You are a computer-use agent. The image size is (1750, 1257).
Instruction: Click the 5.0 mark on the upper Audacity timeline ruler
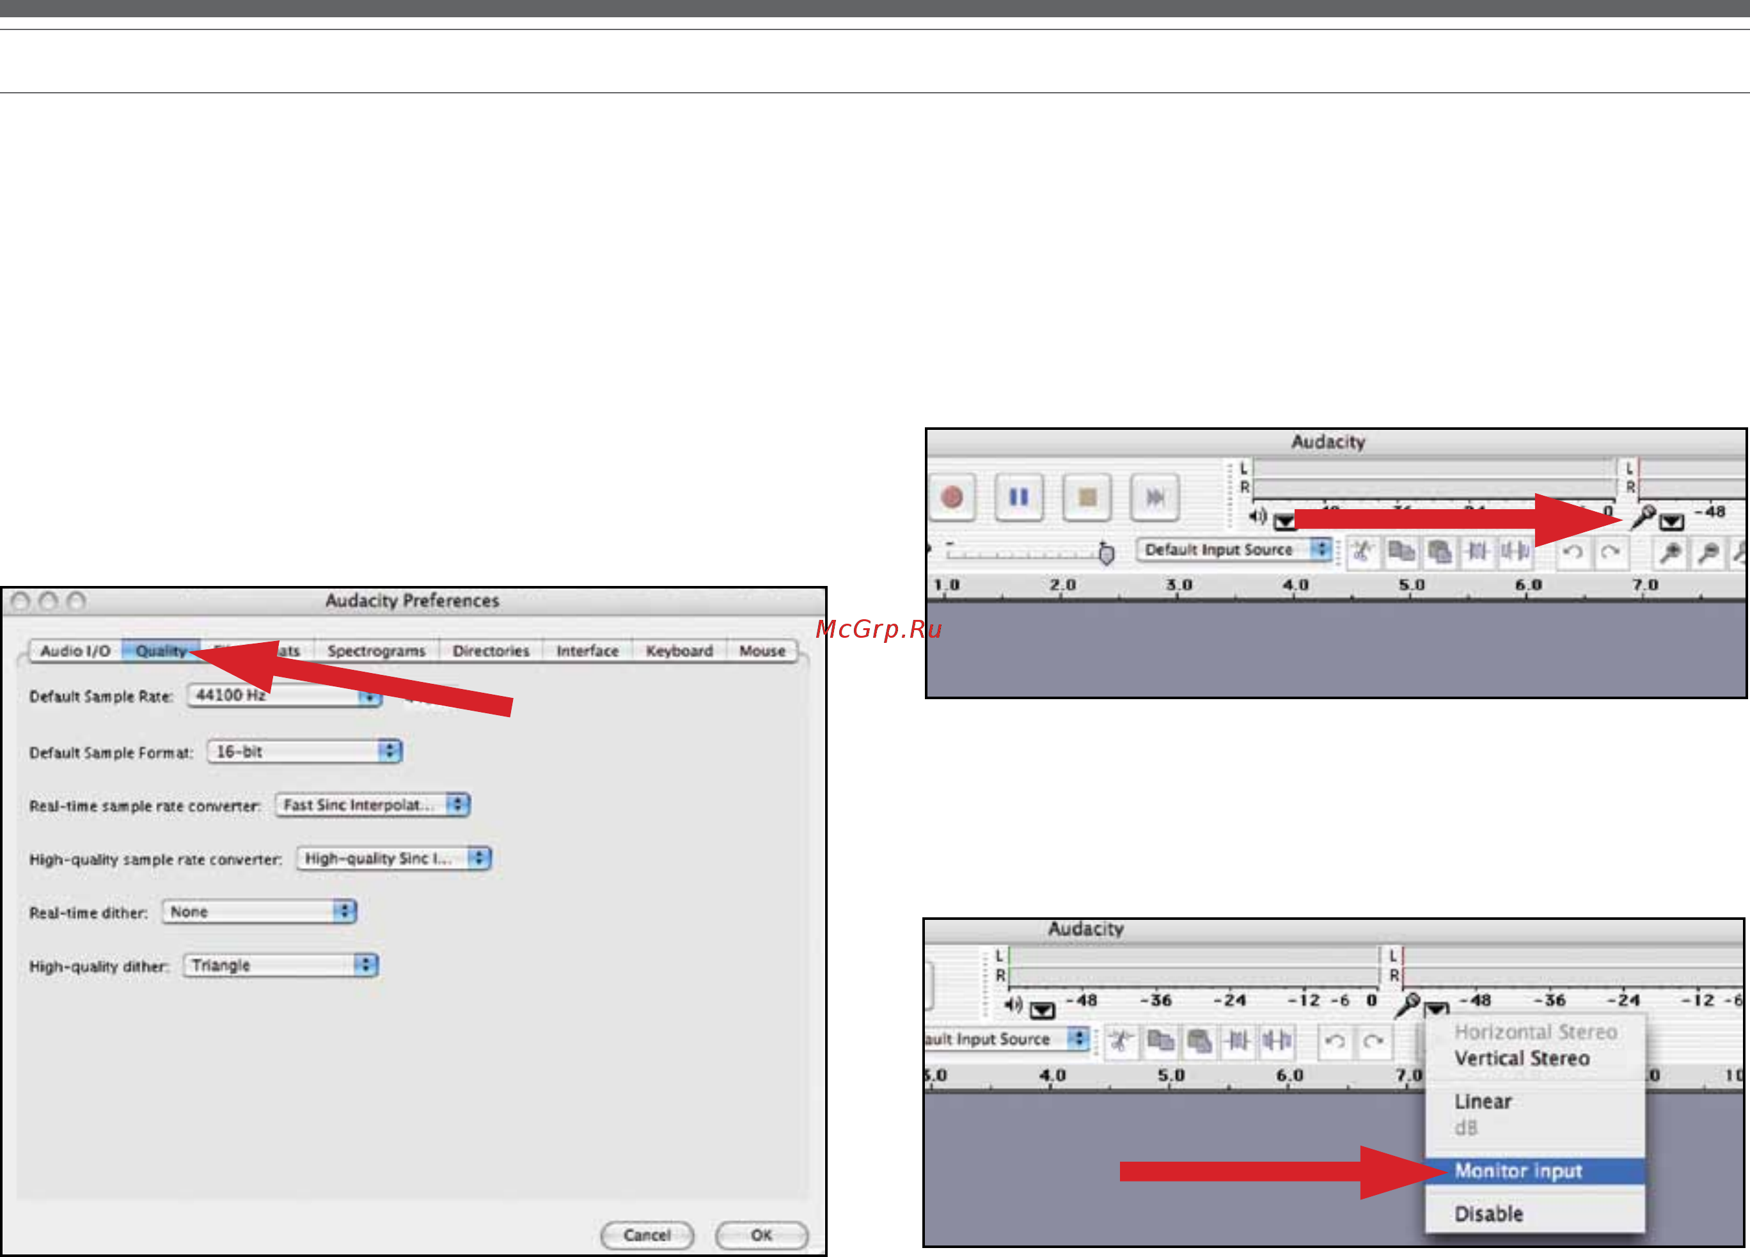tap(1411, 585)
